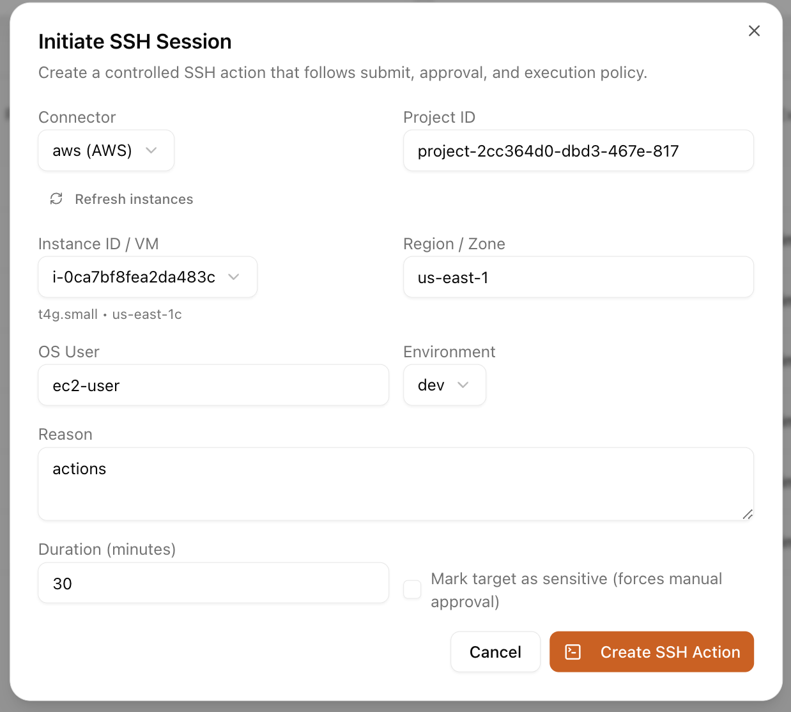791x712 pixels.
Task: Click the Initiate SSH Session dialog title
Action: click(135, 41)
